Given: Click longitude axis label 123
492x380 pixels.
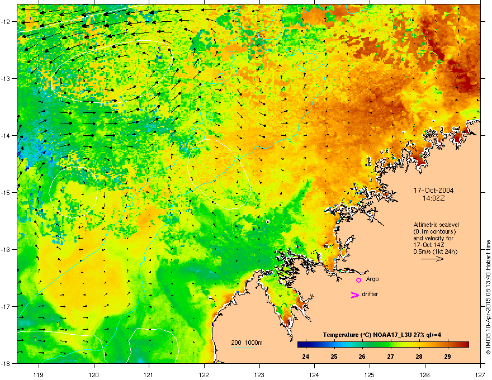Looking at the screenshot, I should click(x=259, y=374).
